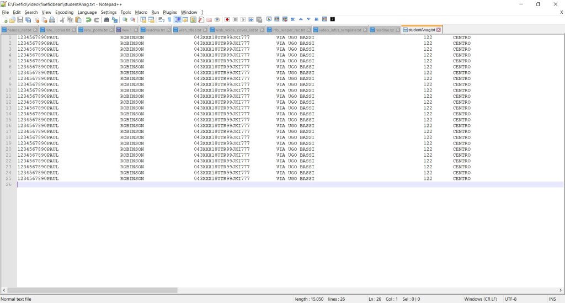Click the Print toolbar icon
Image resolution: width=565 pixels, height=303 pixels.
point(52,20)
